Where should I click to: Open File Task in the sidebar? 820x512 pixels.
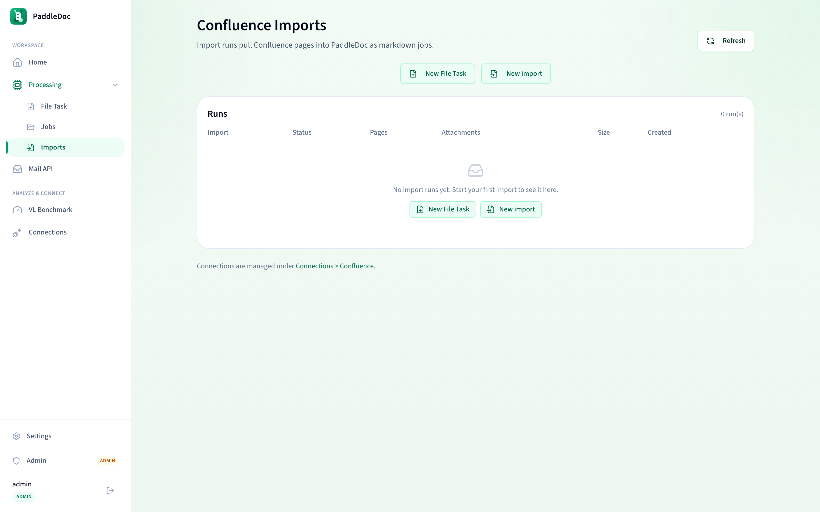click(65, 106)
